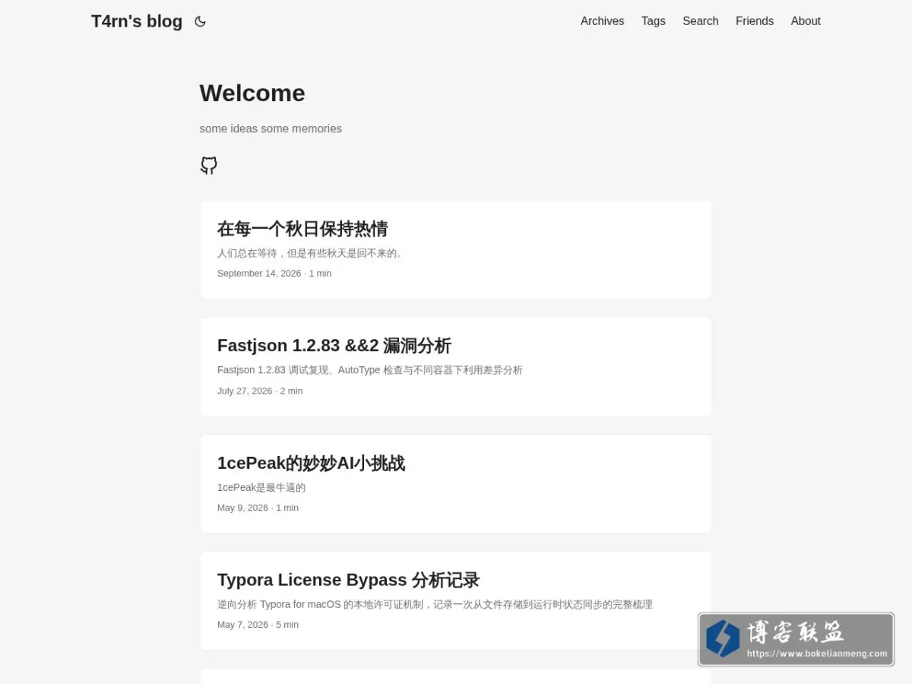
Task: Click the date July 27, 2026 · 2 min
Action: coord(260,391)
